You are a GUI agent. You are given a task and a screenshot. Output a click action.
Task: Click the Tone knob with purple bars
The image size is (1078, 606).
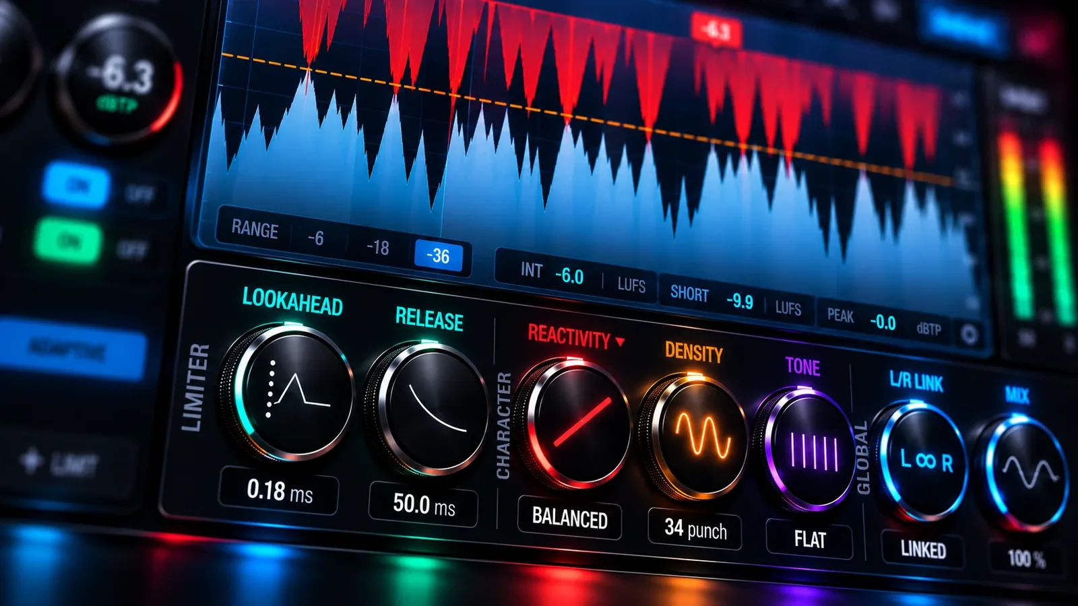(x=805, y=450)
